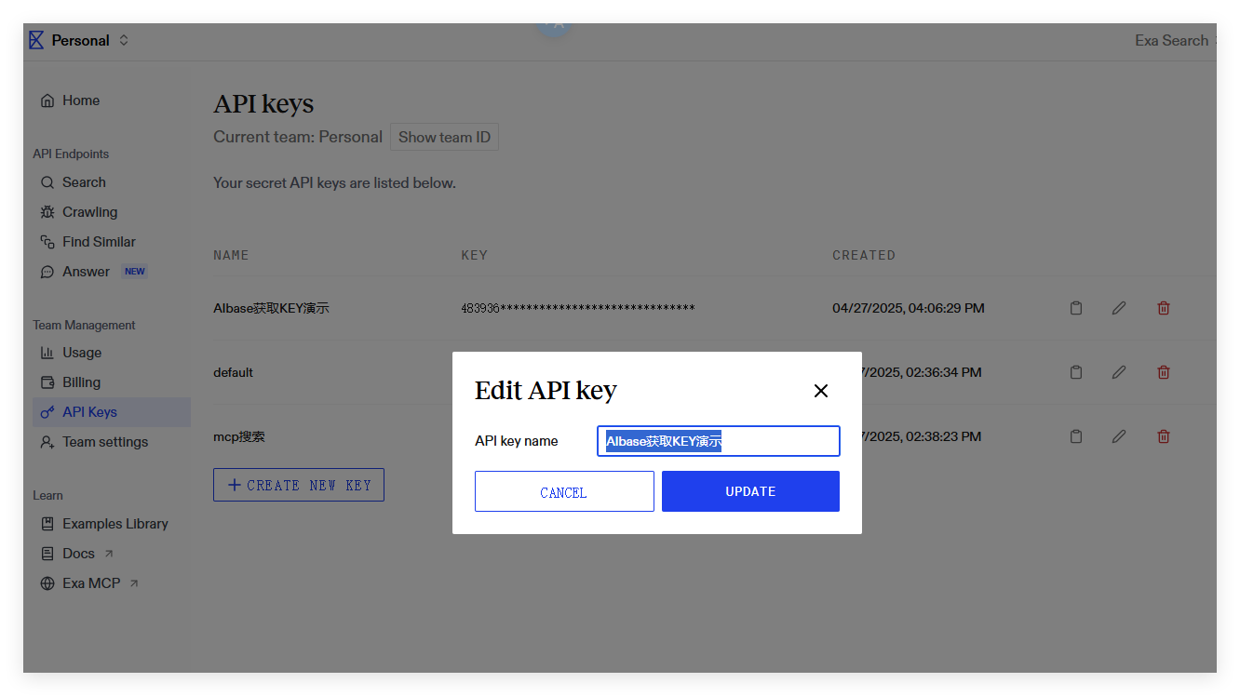Copy the default API key
The width and height of the screenshot is (1240, 696).
[x=1076, y=372]
